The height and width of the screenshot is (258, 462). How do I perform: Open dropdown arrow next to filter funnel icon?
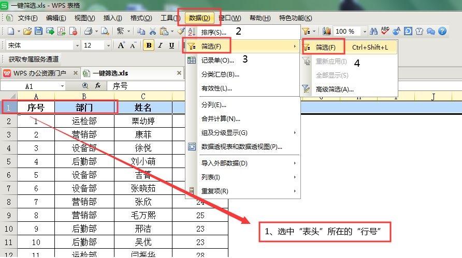click(x=314, y=31)
